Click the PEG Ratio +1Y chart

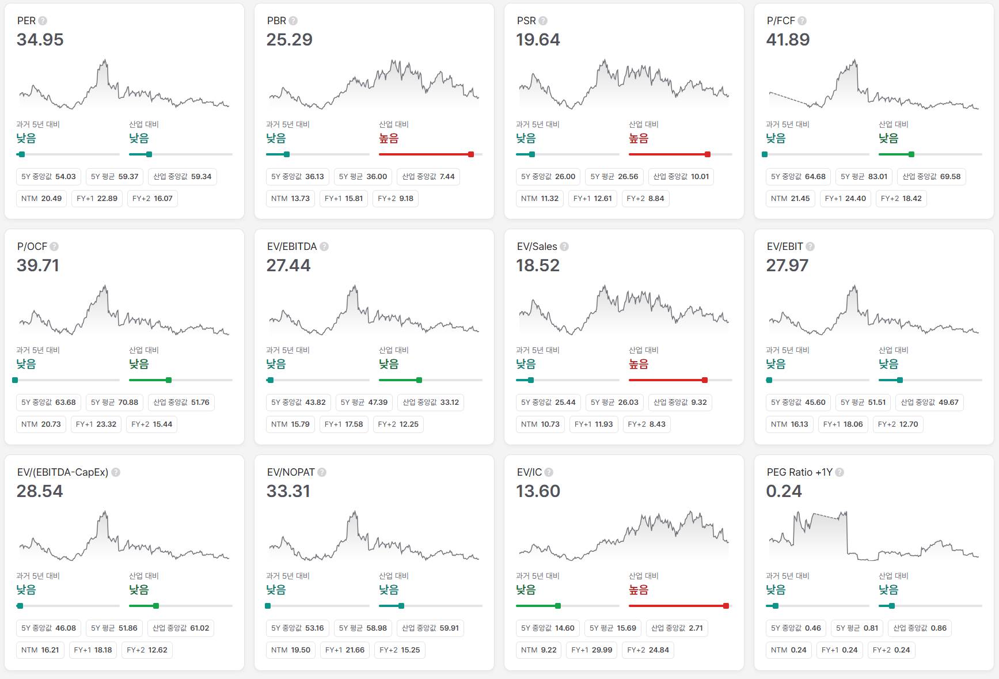click(x=874, y=536)
